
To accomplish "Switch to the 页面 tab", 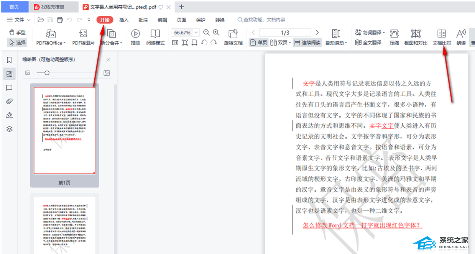I will click(181, 20).
